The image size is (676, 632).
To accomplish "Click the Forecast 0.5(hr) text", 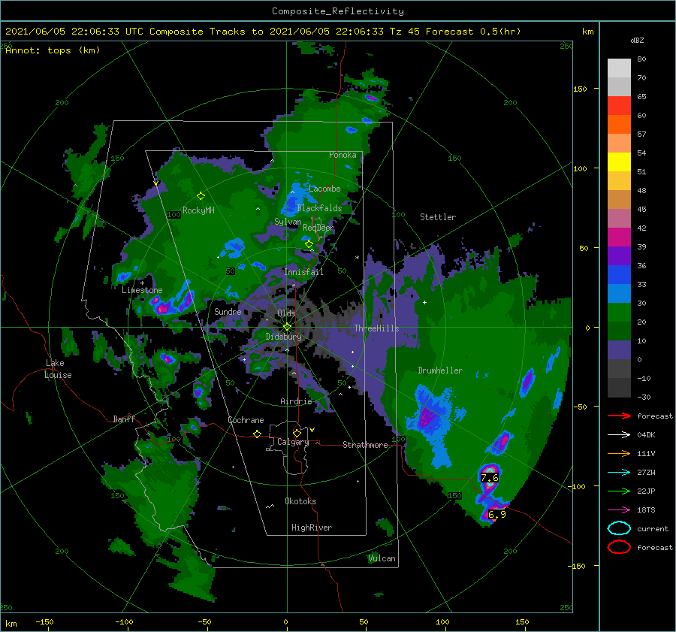I will [x=473, y=32].
